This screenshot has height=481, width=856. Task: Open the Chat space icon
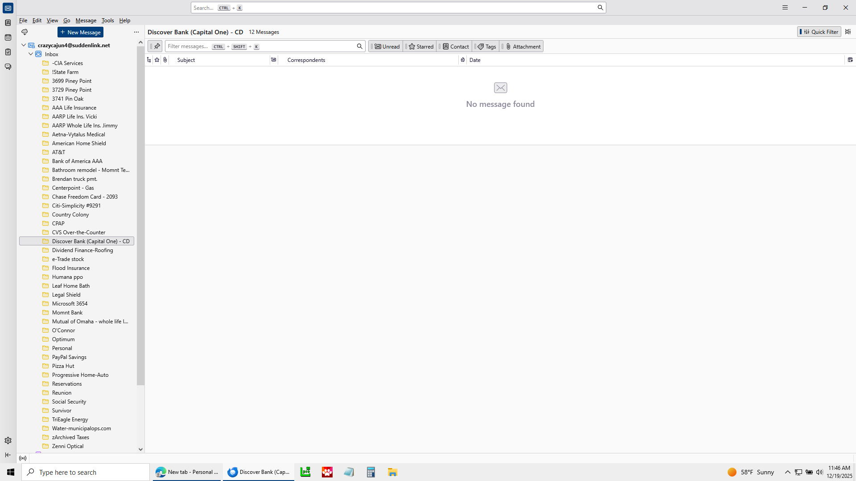8,67
